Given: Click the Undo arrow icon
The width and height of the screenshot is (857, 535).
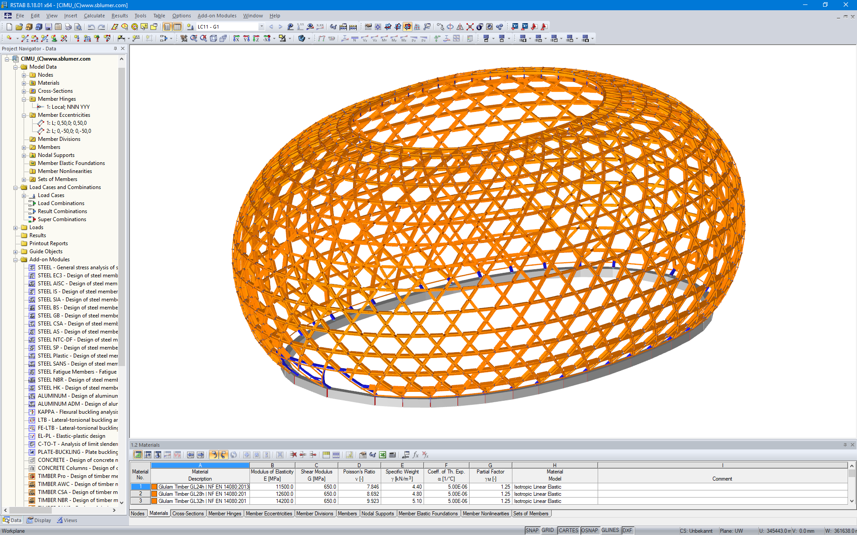Looking at the screenshot, I should (91, 27).
